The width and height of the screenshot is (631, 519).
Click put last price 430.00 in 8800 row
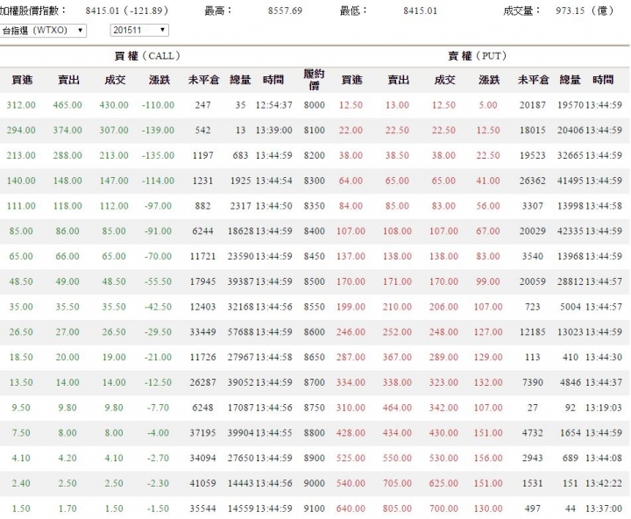click(x=443, y=433)
